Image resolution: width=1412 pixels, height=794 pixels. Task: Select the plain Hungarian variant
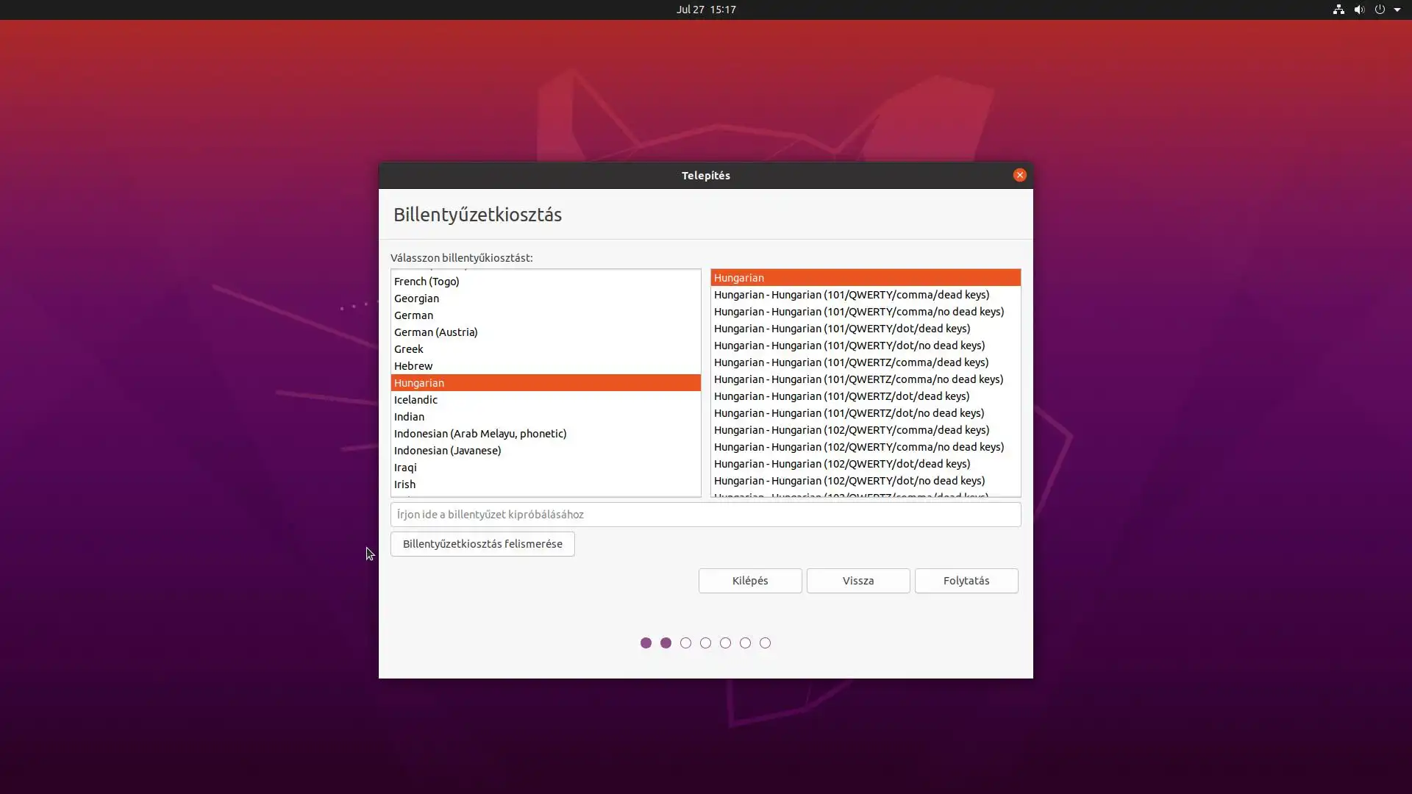(738, 278)
